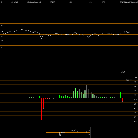
Task: Click the MR axis label -80
Action: 135,117
